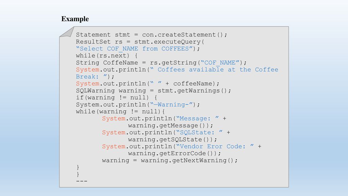Screen dimensions: 348x196
Task: Click the Example heading
Action: (75, 19)
